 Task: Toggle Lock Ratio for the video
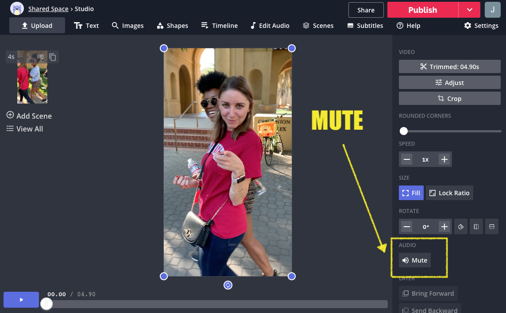click(449, 193)
